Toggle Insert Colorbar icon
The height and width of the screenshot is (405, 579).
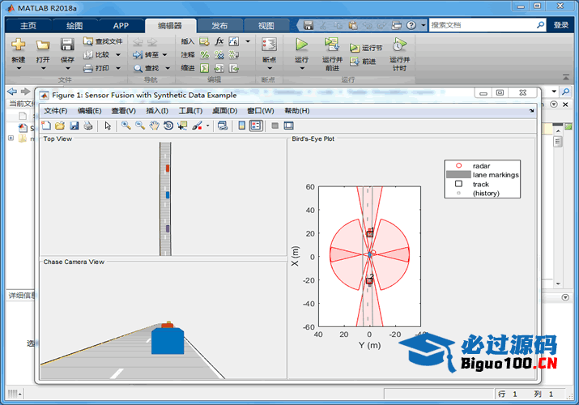point(241,126)
